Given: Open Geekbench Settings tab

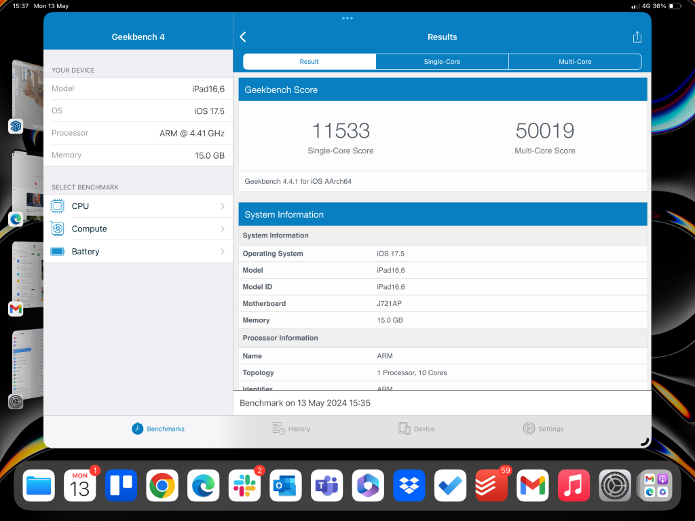Looking at the screenshot, I should (x=529, y=429).
